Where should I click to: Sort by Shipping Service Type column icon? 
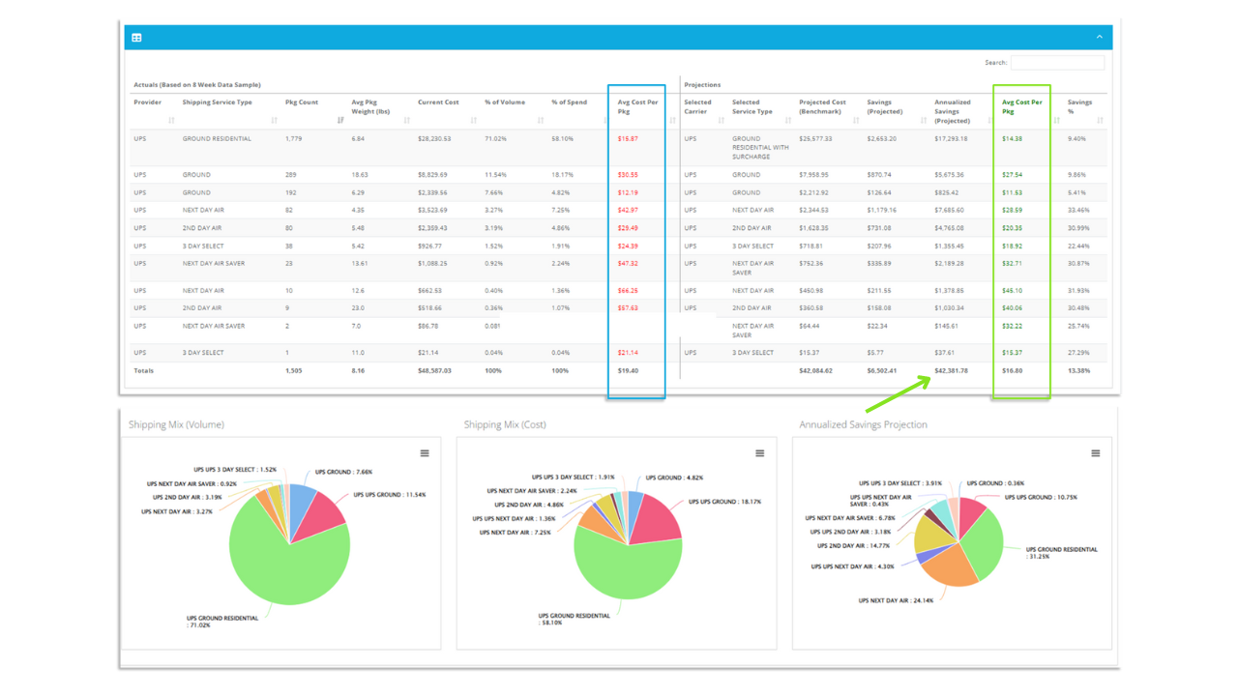pos(274,121)
